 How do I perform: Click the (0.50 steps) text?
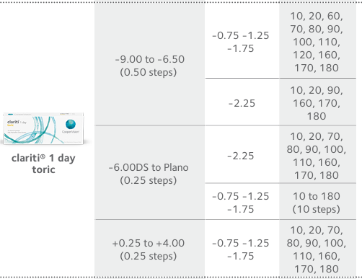[149, 72]
